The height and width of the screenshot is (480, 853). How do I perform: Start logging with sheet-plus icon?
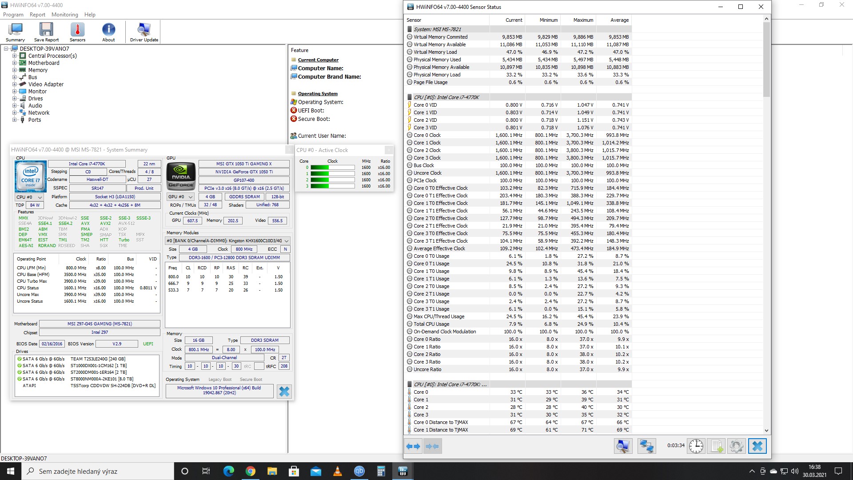[x=716, y=446]
